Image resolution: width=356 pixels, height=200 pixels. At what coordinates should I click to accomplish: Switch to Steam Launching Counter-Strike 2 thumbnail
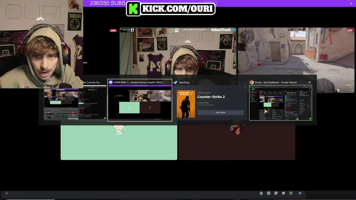pos(211,100)
